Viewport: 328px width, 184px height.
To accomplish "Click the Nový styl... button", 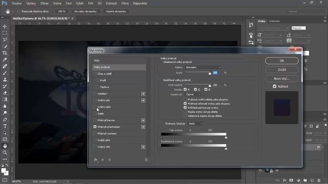I will point(282,79).
